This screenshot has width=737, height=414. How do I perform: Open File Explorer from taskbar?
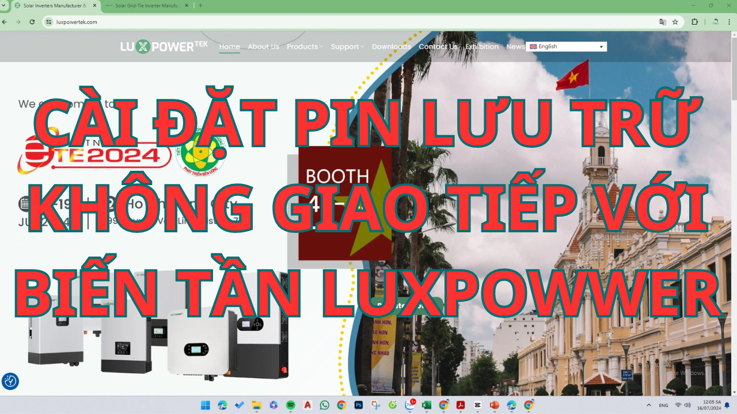[x=256, y=405]
